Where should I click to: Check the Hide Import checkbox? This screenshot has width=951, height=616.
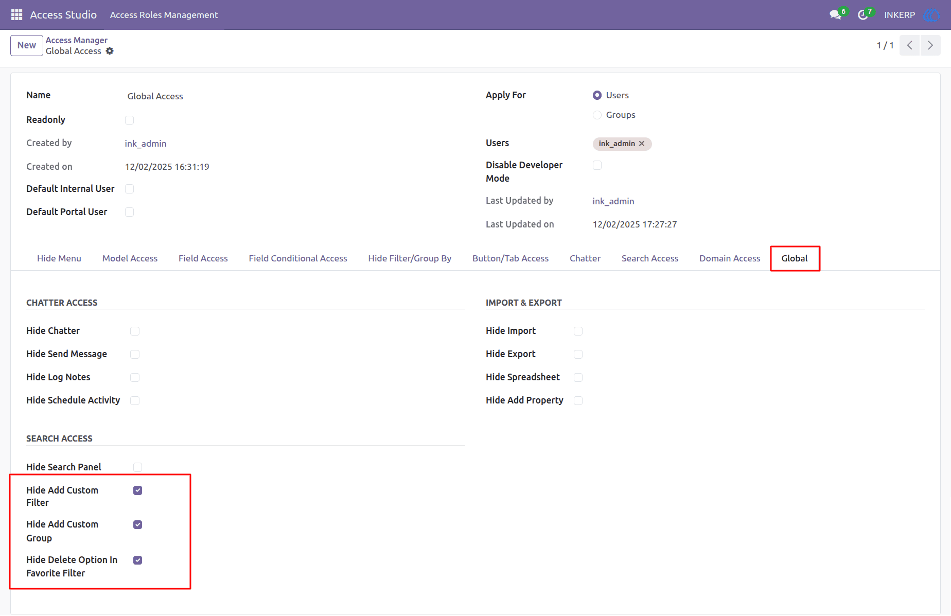[578, 331]
